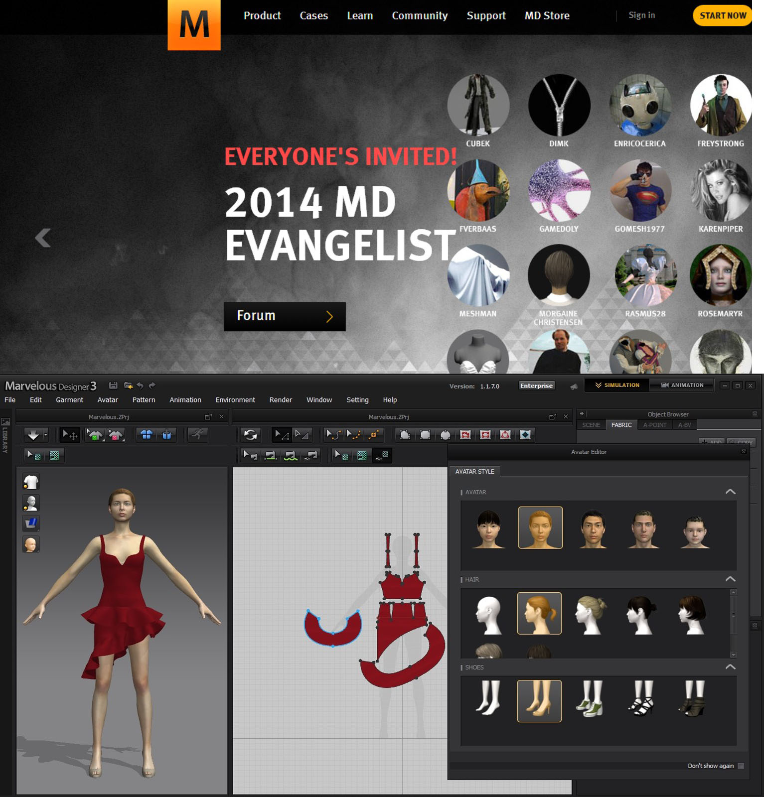
Task: Click the Synchronize icon in 2D toolbar
Action: (251, 435)
